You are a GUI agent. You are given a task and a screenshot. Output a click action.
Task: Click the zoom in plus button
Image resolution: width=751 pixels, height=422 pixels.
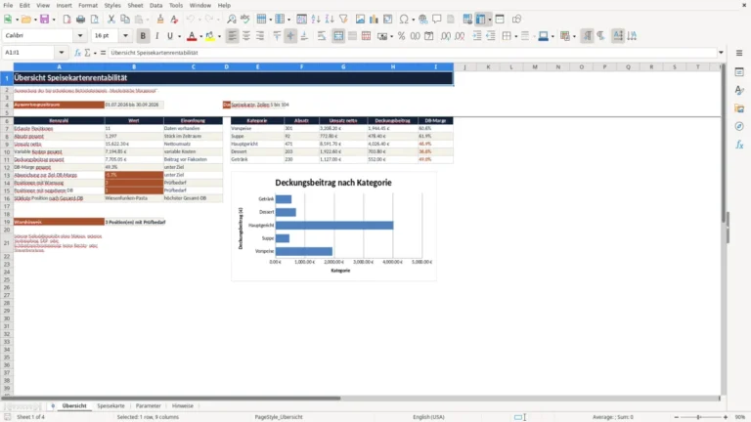(x=726, y=417)
